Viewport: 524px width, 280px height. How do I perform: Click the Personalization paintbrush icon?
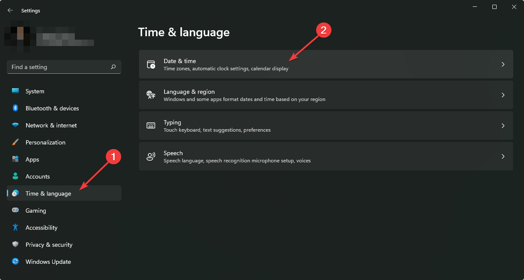click(x=15, y=142)
